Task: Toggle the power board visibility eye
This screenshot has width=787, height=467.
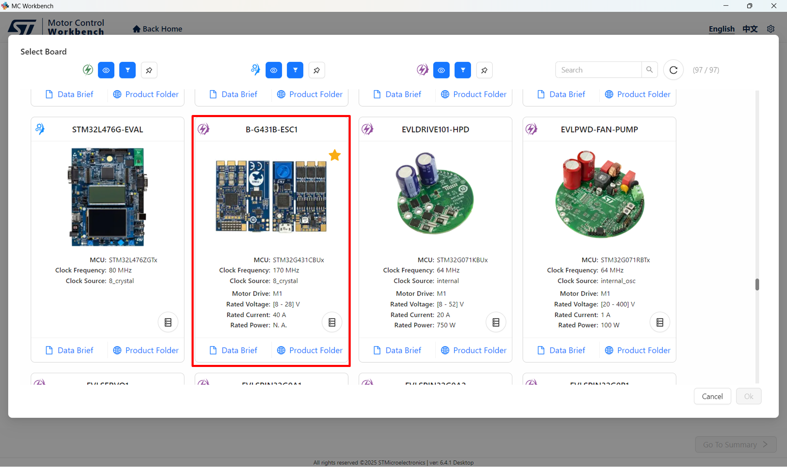Action: [273, 70]
